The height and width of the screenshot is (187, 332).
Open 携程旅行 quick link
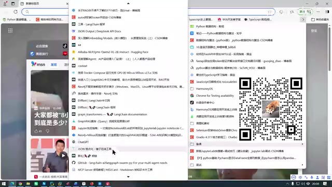tap(39, 54)
